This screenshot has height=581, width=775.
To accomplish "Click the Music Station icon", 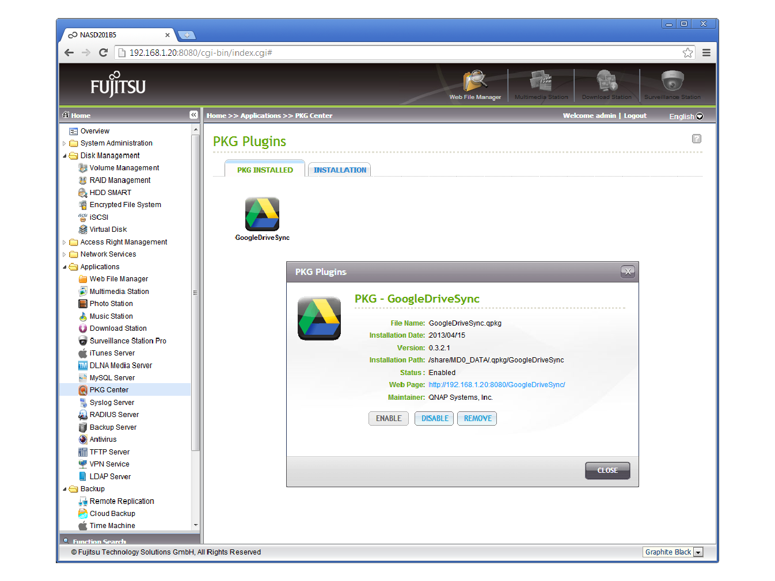I will (83, 316).
